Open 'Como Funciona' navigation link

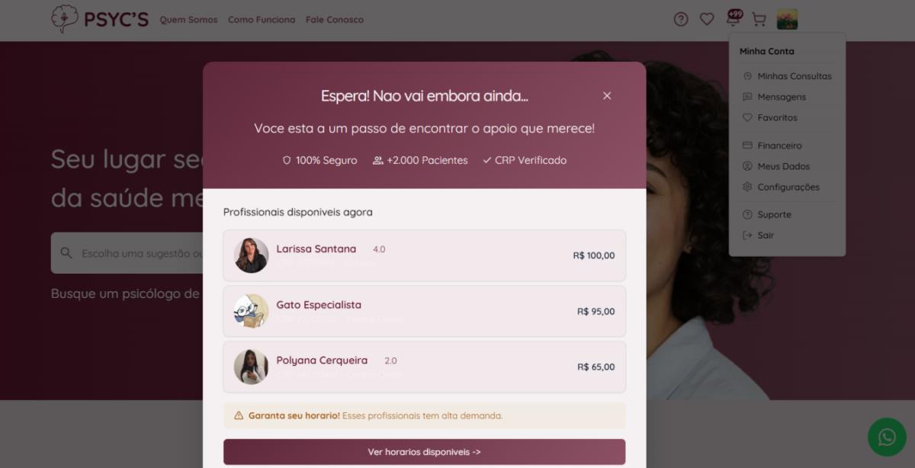262,20
